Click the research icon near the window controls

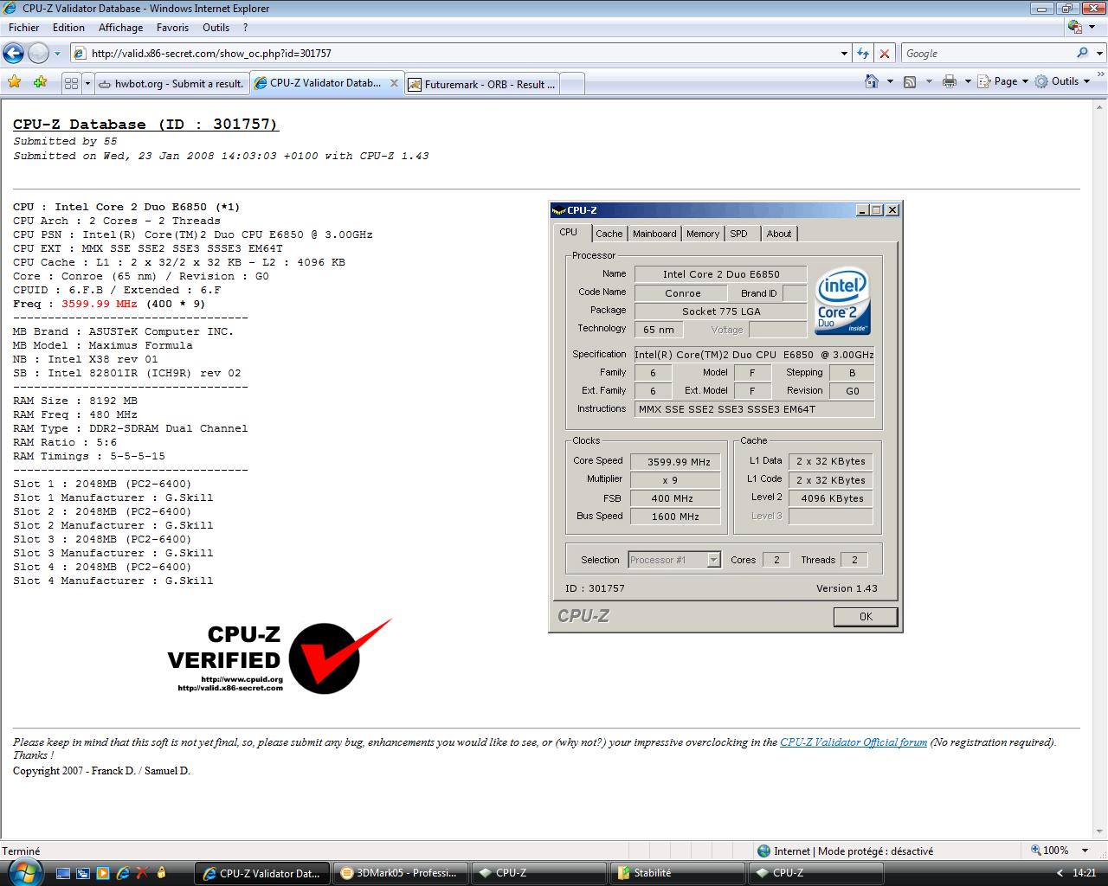1074,27
